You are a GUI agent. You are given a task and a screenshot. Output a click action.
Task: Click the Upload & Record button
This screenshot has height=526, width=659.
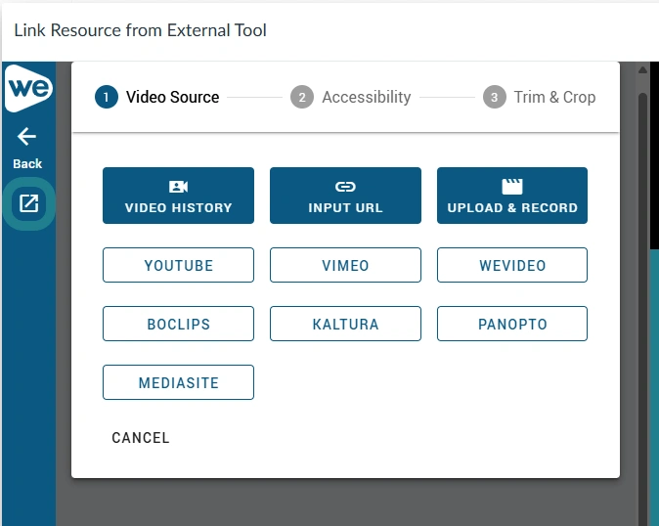click(512, 196)
